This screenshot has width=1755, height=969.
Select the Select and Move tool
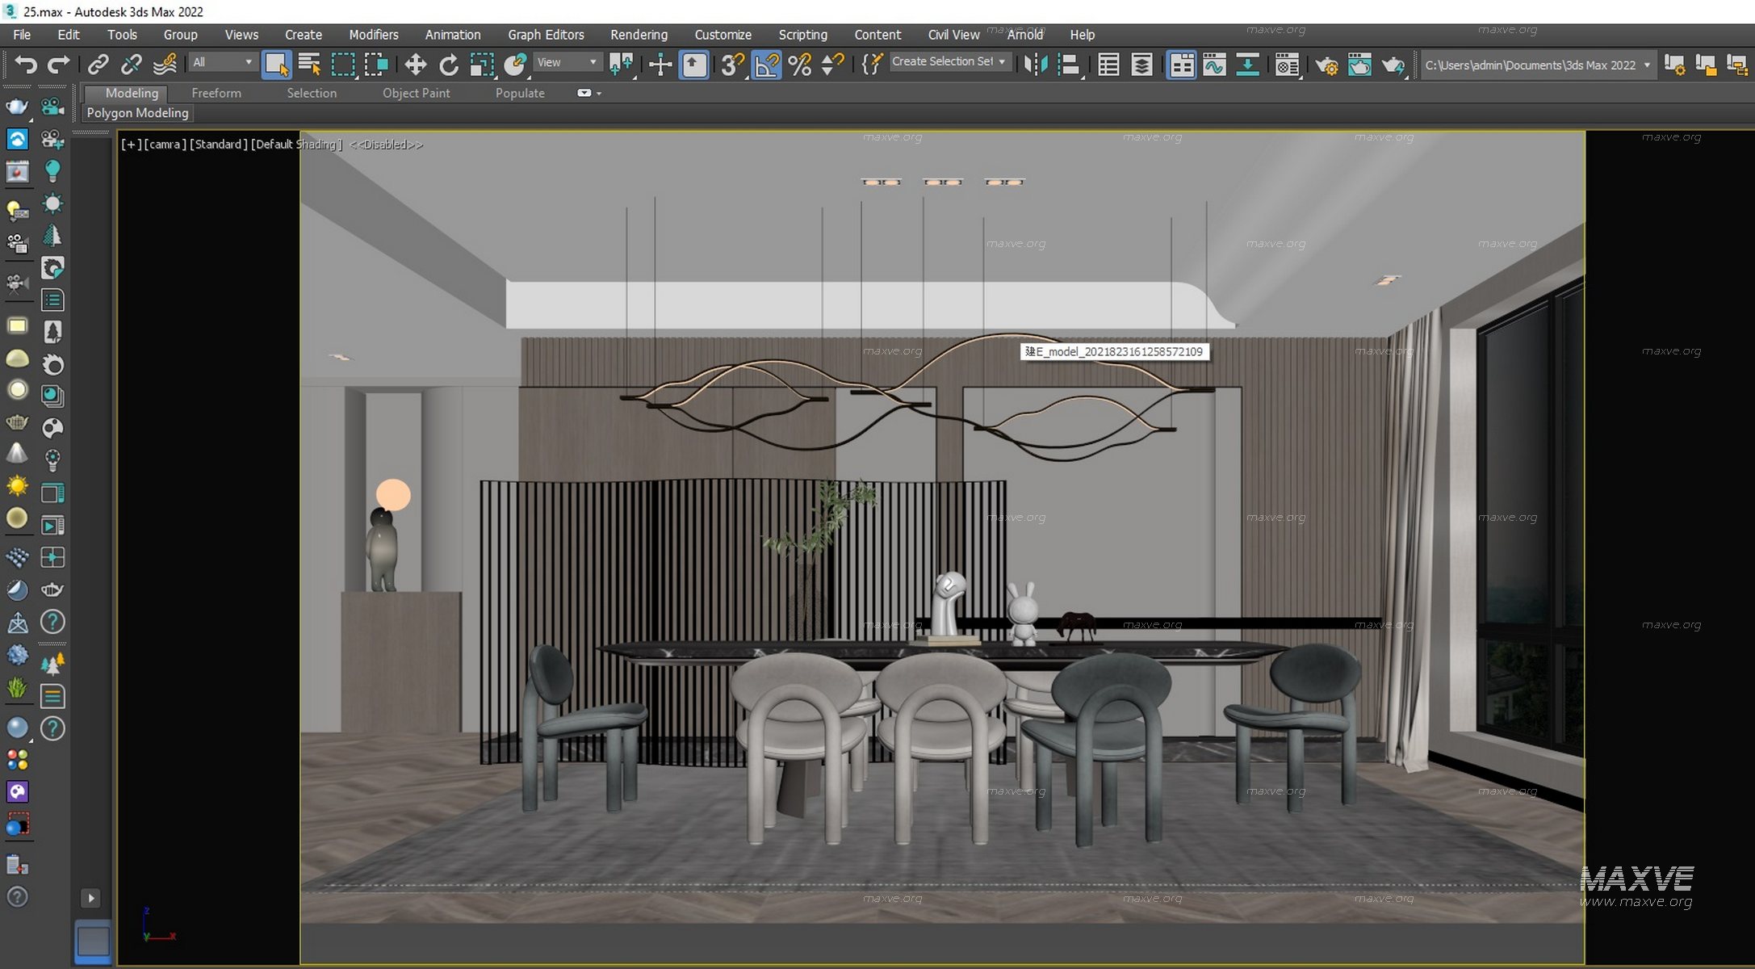[416, 65]
